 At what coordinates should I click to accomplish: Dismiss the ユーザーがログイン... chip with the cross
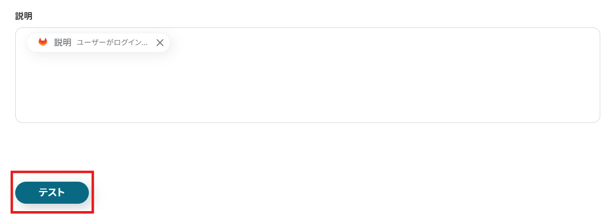point(160,43)
